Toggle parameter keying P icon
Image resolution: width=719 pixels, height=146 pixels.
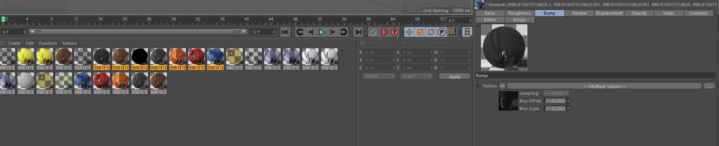click(442, 32)
